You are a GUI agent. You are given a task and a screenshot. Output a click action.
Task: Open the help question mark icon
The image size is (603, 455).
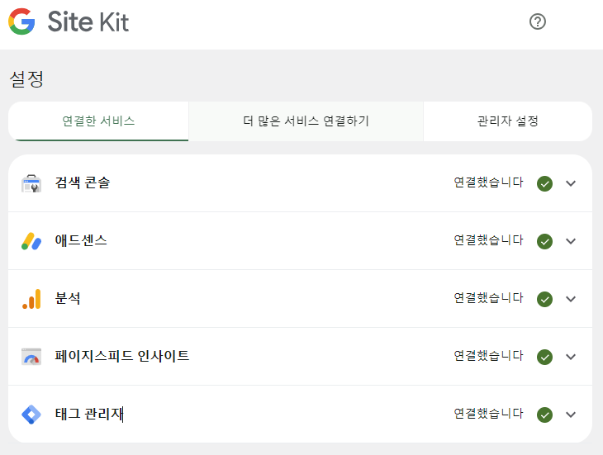coord(537,21)
